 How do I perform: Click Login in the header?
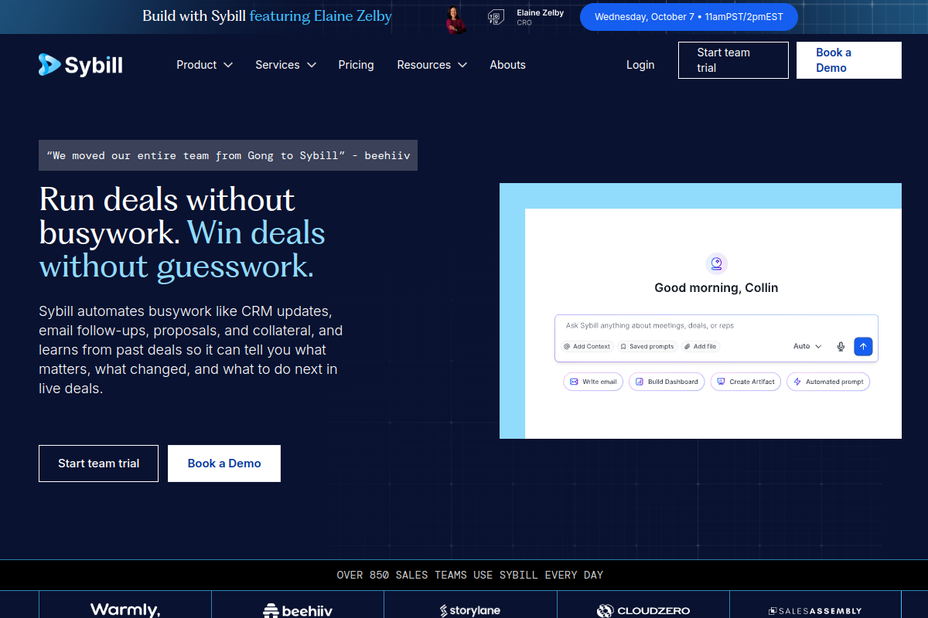[640, 65]
